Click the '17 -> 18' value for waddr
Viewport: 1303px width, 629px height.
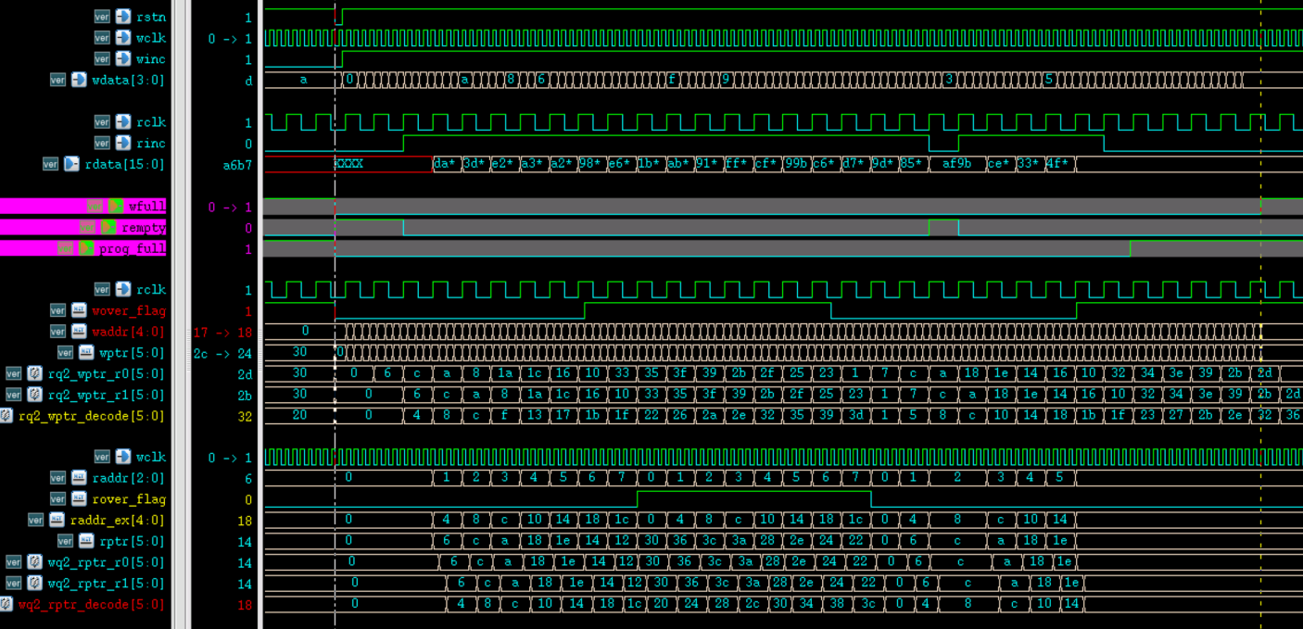[222, 332]
